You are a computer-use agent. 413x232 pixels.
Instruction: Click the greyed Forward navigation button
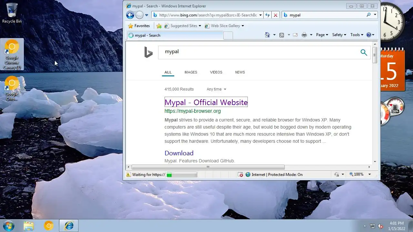[139, 15]
